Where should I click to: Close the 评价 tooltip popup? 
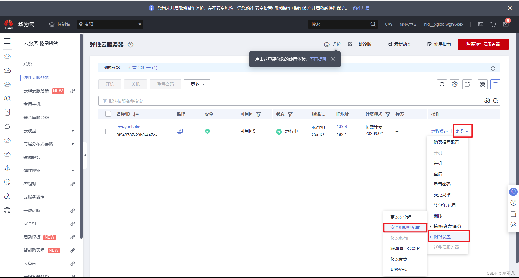(333, 59)
